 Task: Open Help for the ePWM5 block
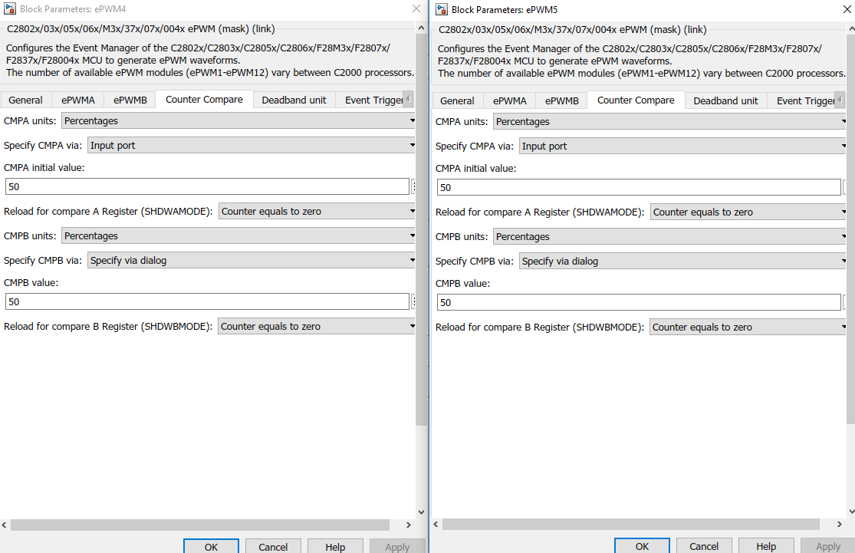click(766, 546)
